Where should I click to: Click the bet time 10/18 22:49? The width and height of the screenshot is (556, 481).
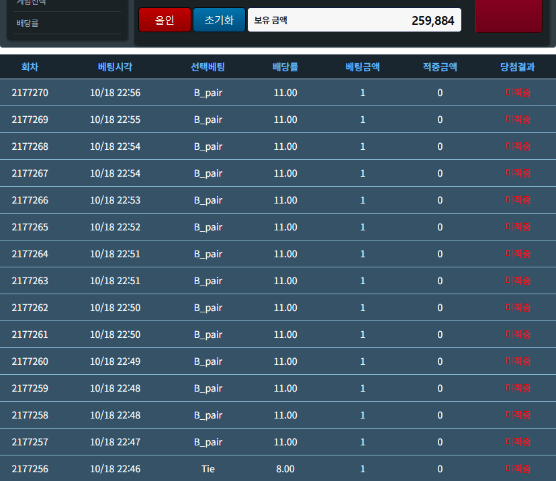[115, 361]
